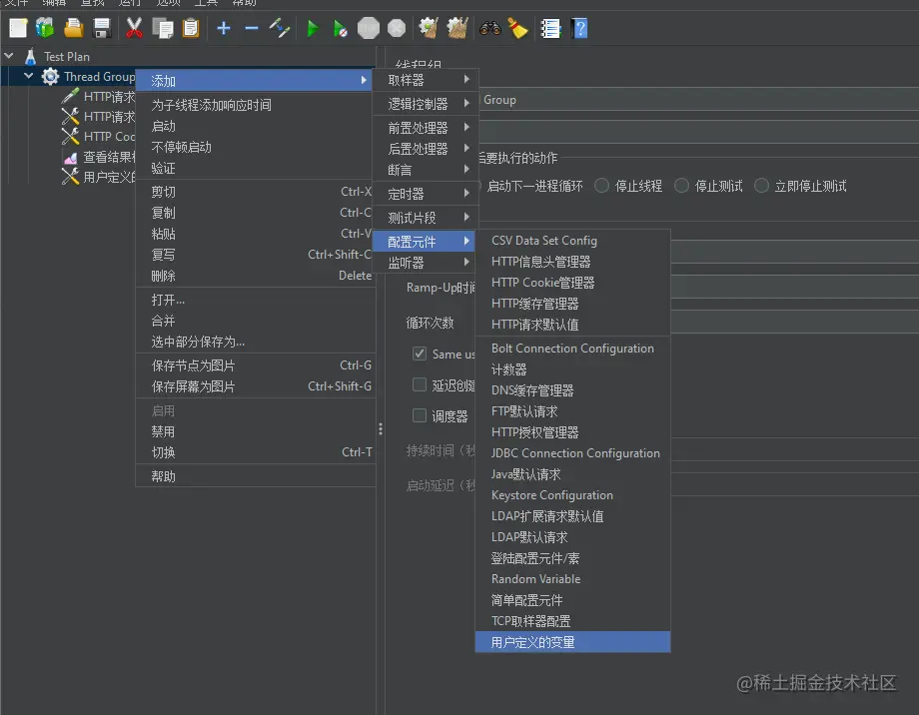Expand the 定时器 submenu

pos(426,194)
